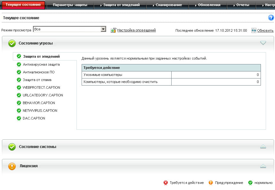
Task: Click green status icon of Состояние системы
Action: click(x=12, y=147)
